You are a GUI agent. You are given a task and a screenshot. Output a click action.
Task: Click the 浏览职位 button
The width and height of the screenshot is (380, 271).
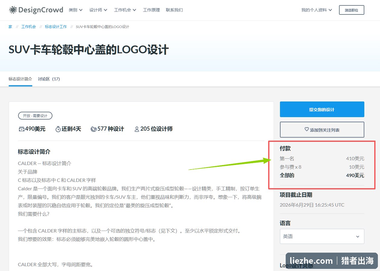point(351,10)
